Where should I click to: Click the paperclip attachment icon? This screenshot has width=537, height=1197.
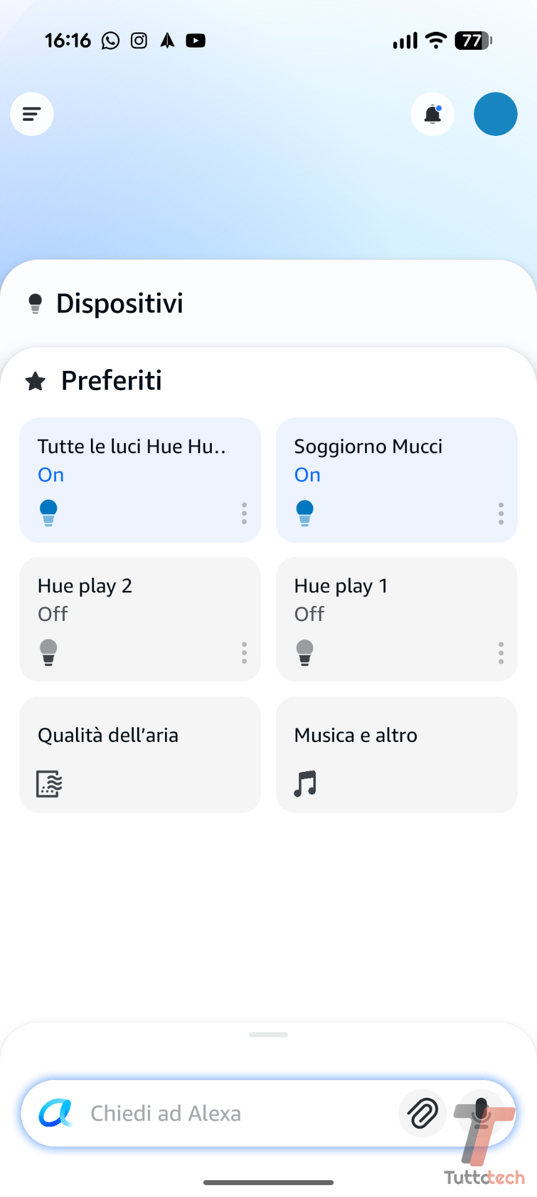pos(422,1113)
